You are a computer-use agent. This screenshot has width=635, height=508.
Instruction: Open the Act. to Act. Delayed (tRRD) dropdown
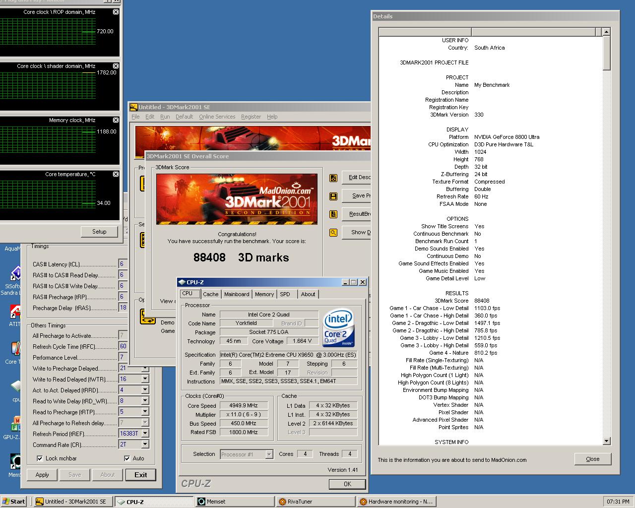[145, 390]
